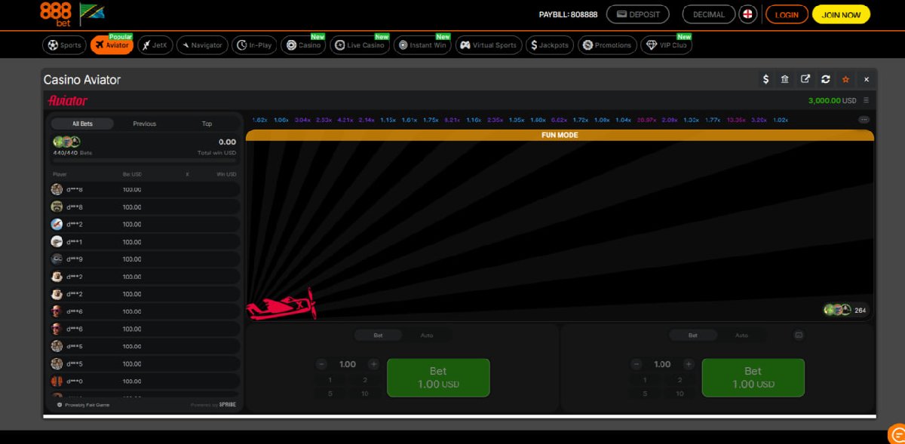Image resolution: width=905 pixels, height=444 pixels.
Task: Click the bank building icon
Action: [x=785, y=79]
